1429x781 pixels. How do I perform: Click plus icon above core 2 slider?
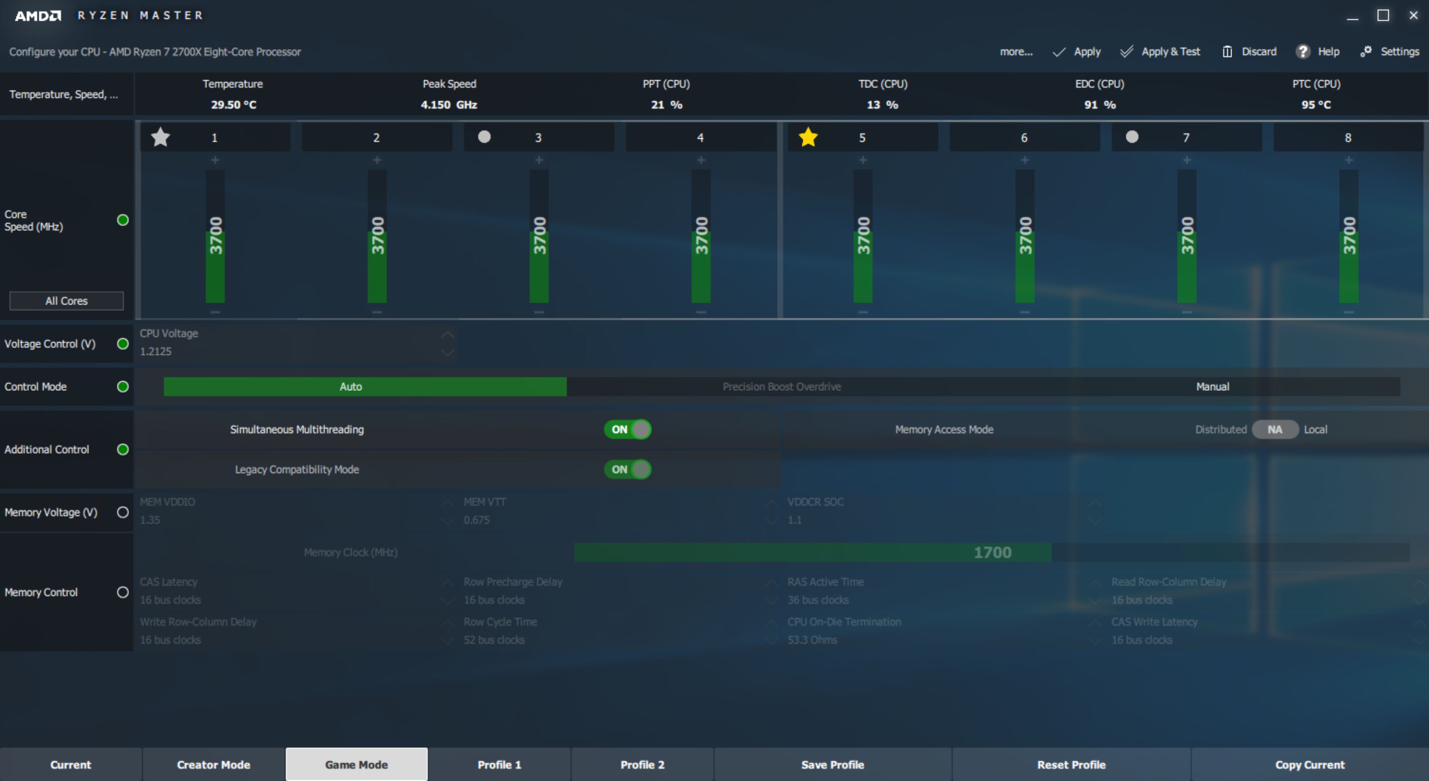tap(377, 160)
